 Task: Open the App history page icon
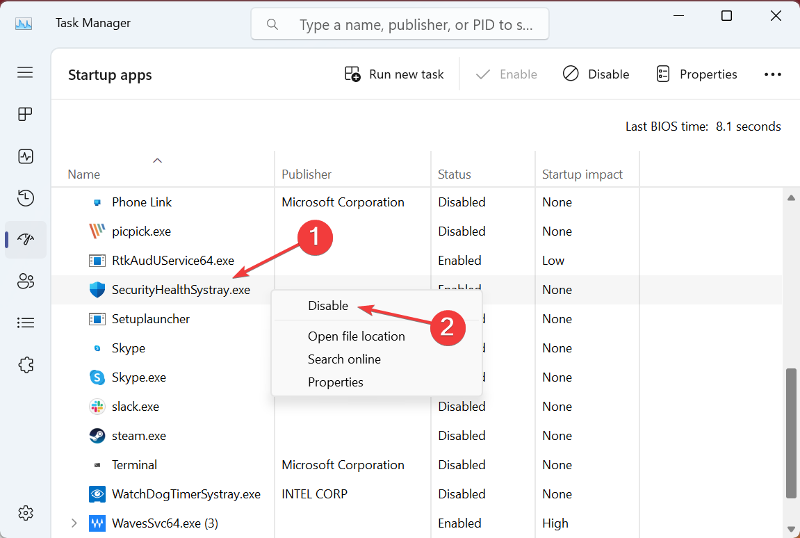[x=25, y=197]
